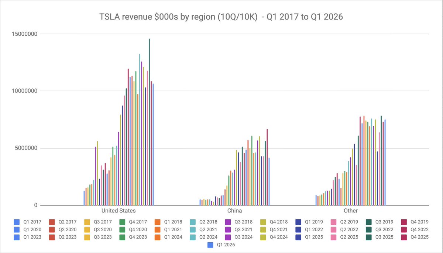Click the Q4 2017 legend color swatch
Viewport: 443px width, 253px height.
pos(122,222)
